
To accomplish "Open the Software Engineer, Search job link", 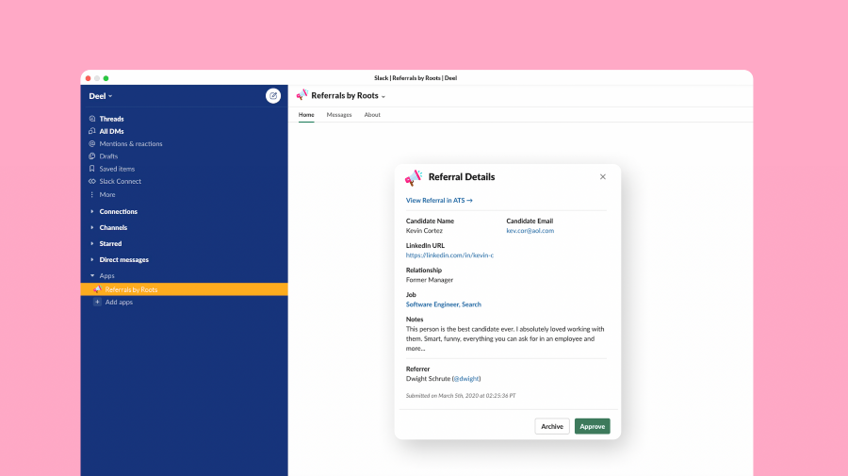I will point(444,304).
